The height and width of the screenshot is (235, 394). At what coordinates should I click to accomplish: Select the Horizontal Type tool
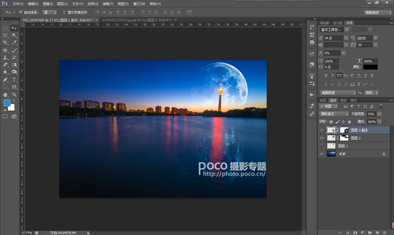14,80
